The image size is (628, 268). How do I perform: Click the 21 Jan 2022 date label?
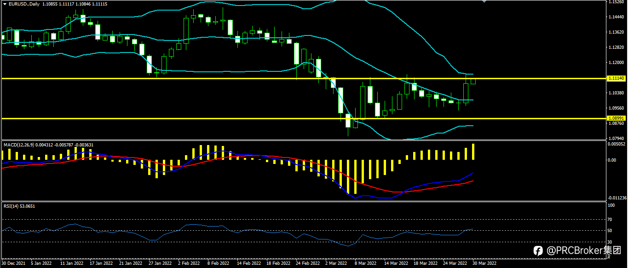[x=131, y=264]
